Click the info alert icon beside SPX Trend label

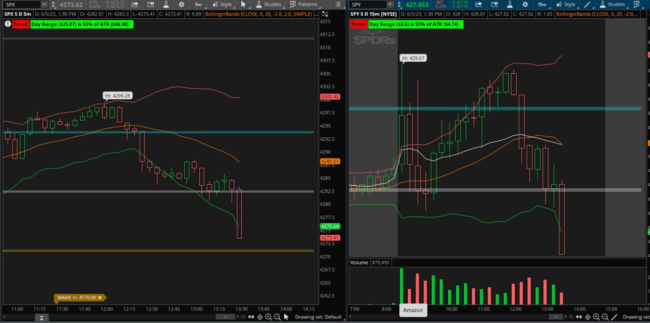[8, 24]
